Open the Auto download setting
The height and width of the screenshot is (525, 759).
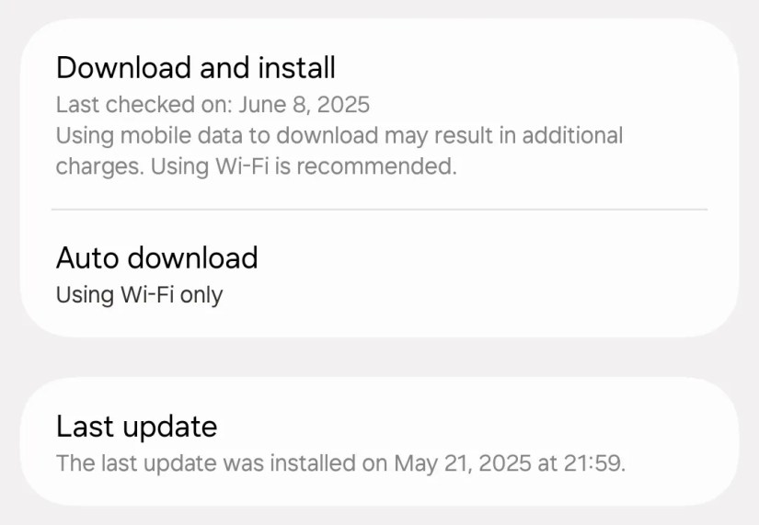(379, 274)
